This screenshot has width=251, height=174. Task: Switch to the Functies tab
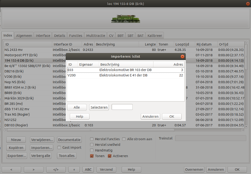(x=75, y=36)
